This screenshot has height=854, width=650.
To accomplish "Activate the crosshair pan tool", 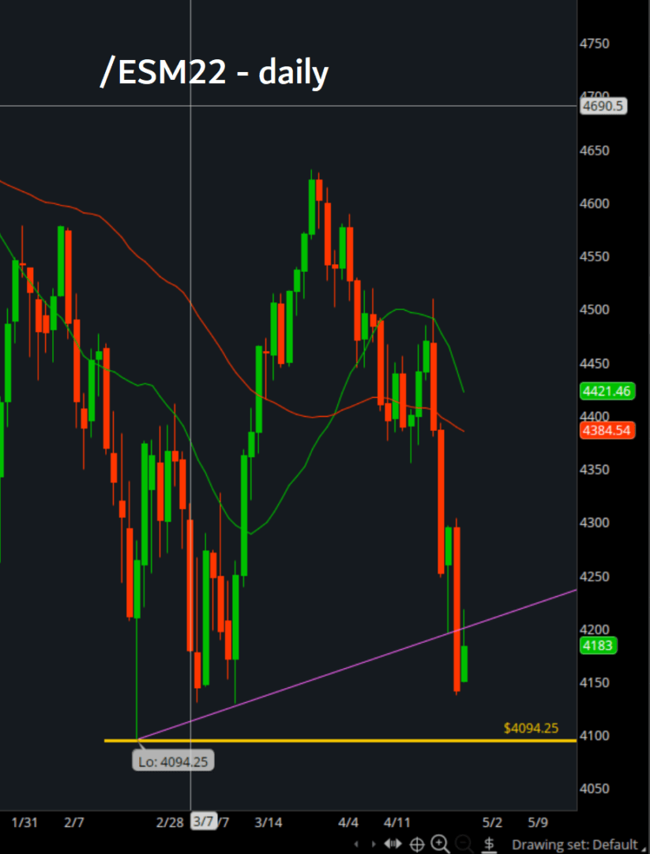I will (x=416, y=844).
